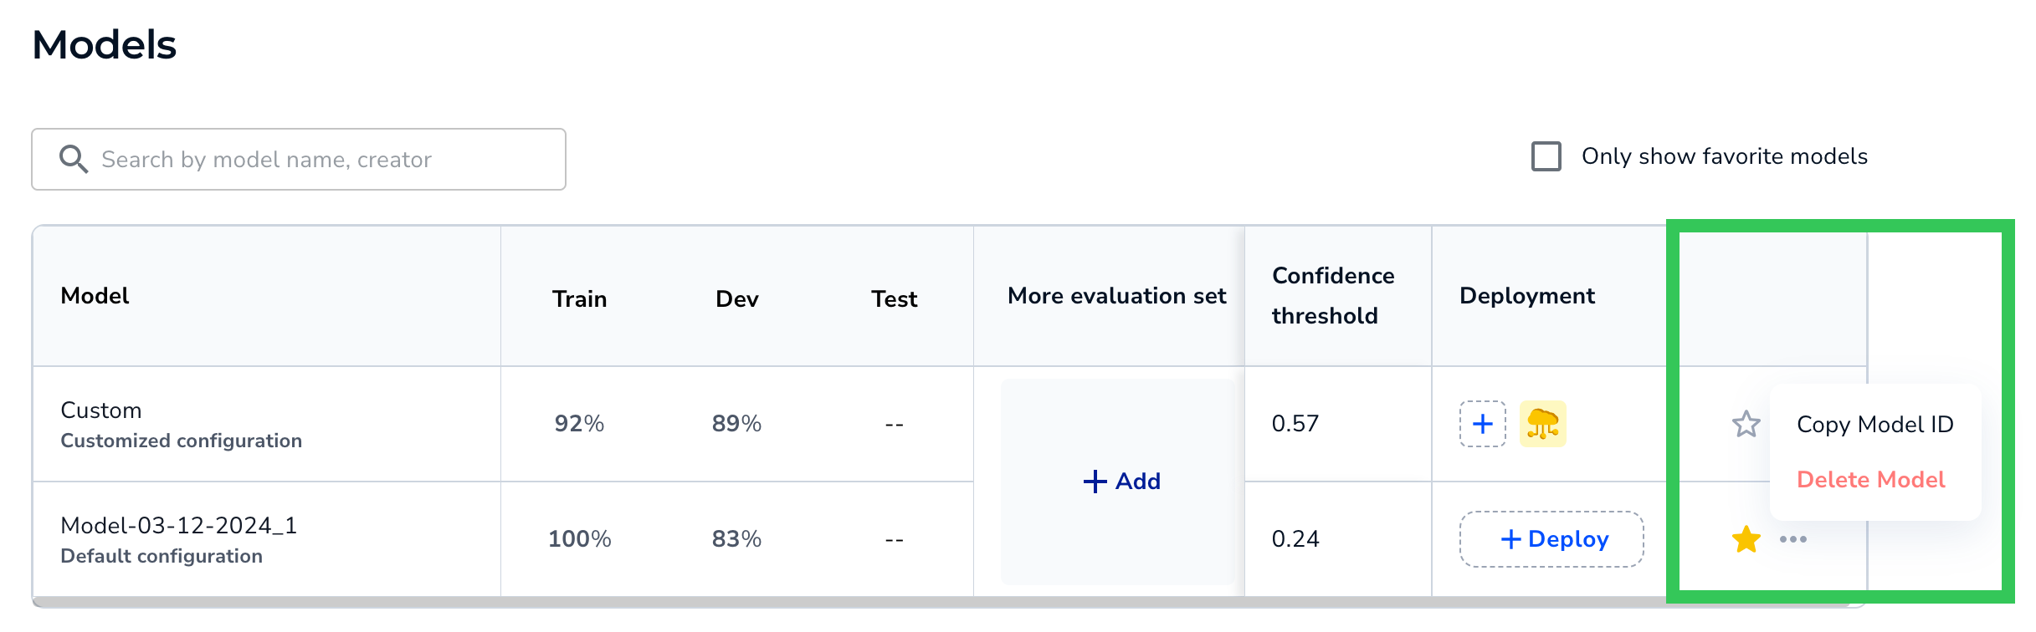Click dashed plus icon in Custom row
The image size is (2036, 632).
pos(1482,424)
